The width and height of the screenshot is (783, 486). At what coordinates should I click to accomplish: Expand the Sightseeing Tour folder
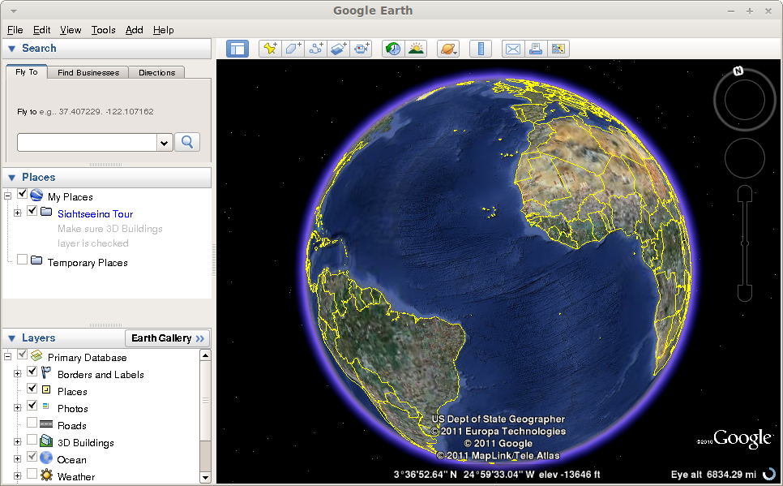(x=18, y=213)
